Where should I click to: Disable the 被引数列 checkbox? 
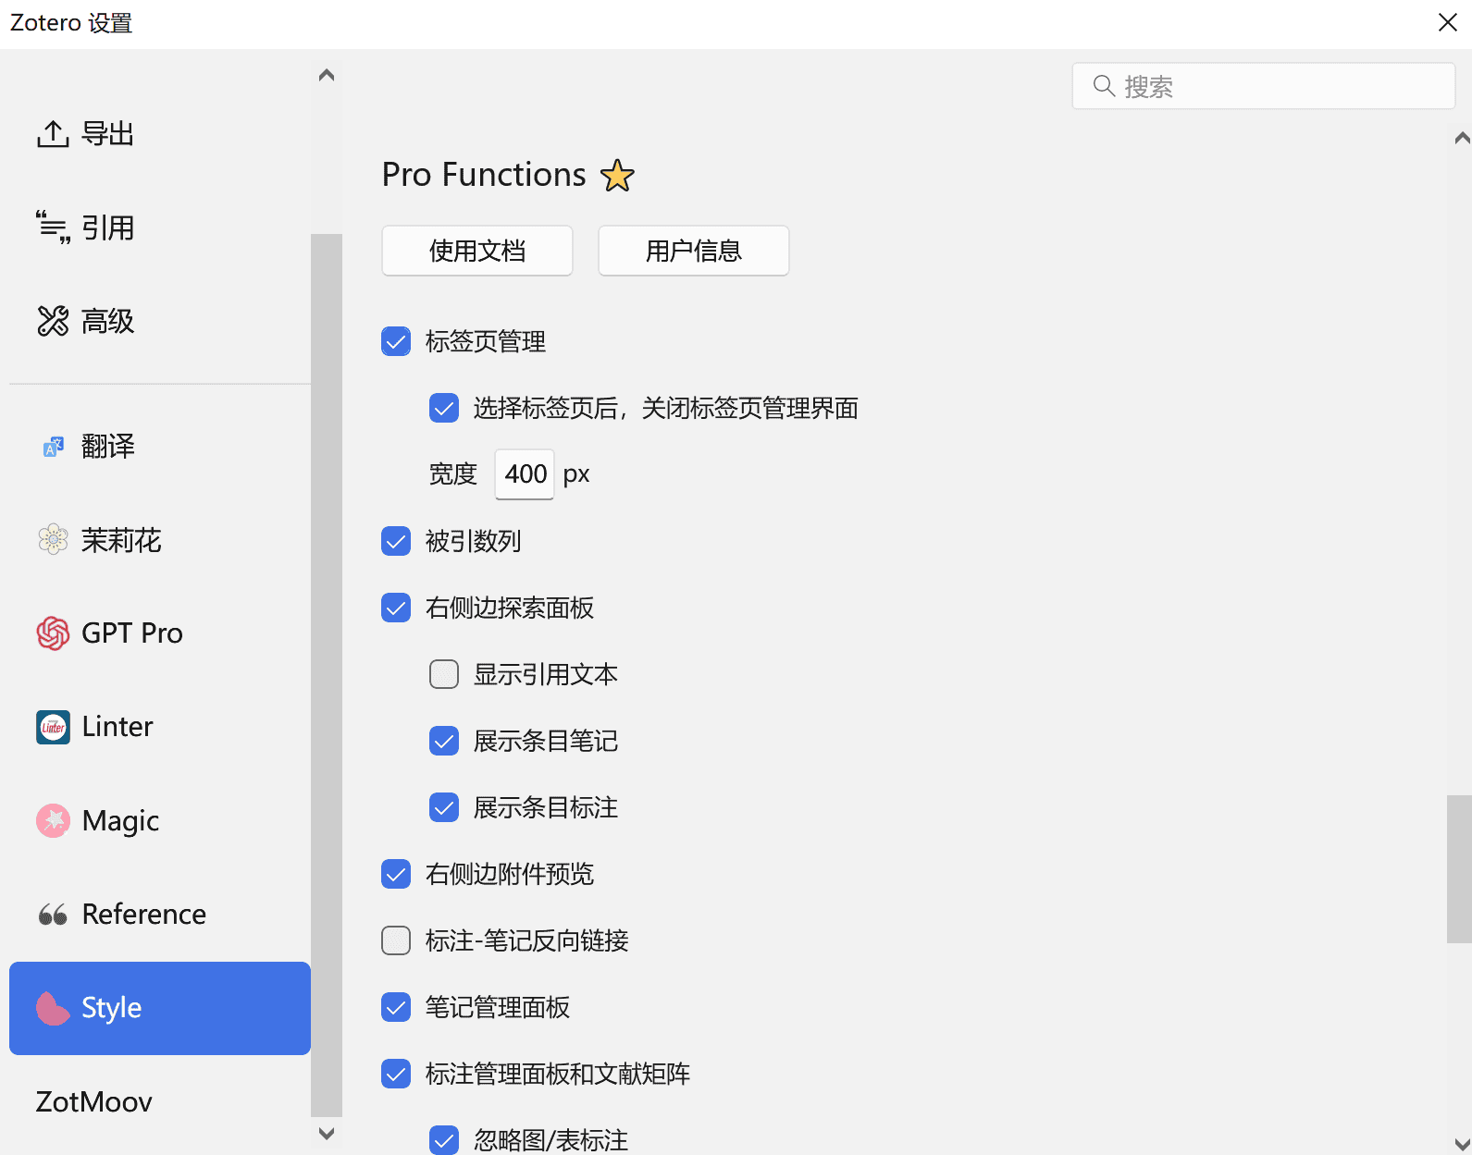click(x=396, y=541)
